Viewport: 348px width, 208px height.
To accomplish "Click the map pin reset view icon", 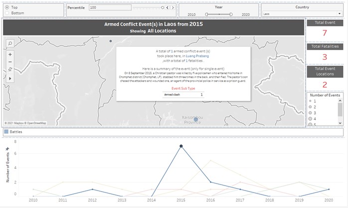I will tap(10, 70).
